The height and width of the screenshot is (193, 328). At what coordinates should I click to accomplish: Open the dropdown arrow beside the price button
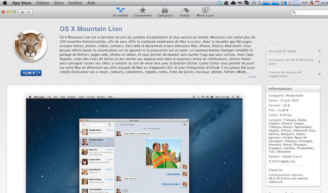pyautogui.click(x=39, y=73)
